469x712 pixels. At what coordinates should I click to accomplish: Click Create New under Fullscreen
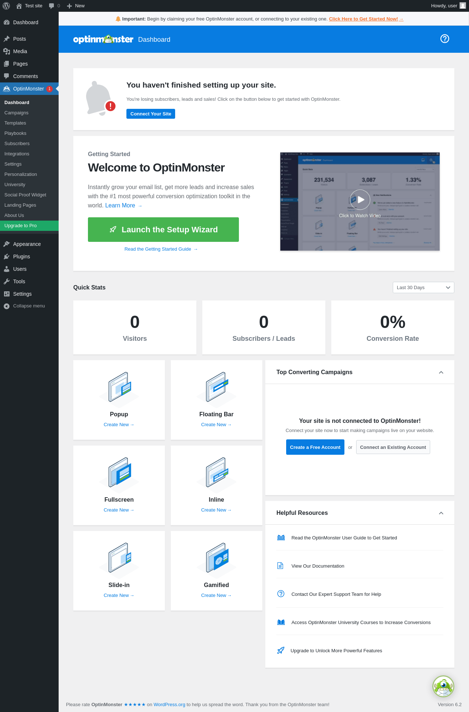[x=119, y=510]
